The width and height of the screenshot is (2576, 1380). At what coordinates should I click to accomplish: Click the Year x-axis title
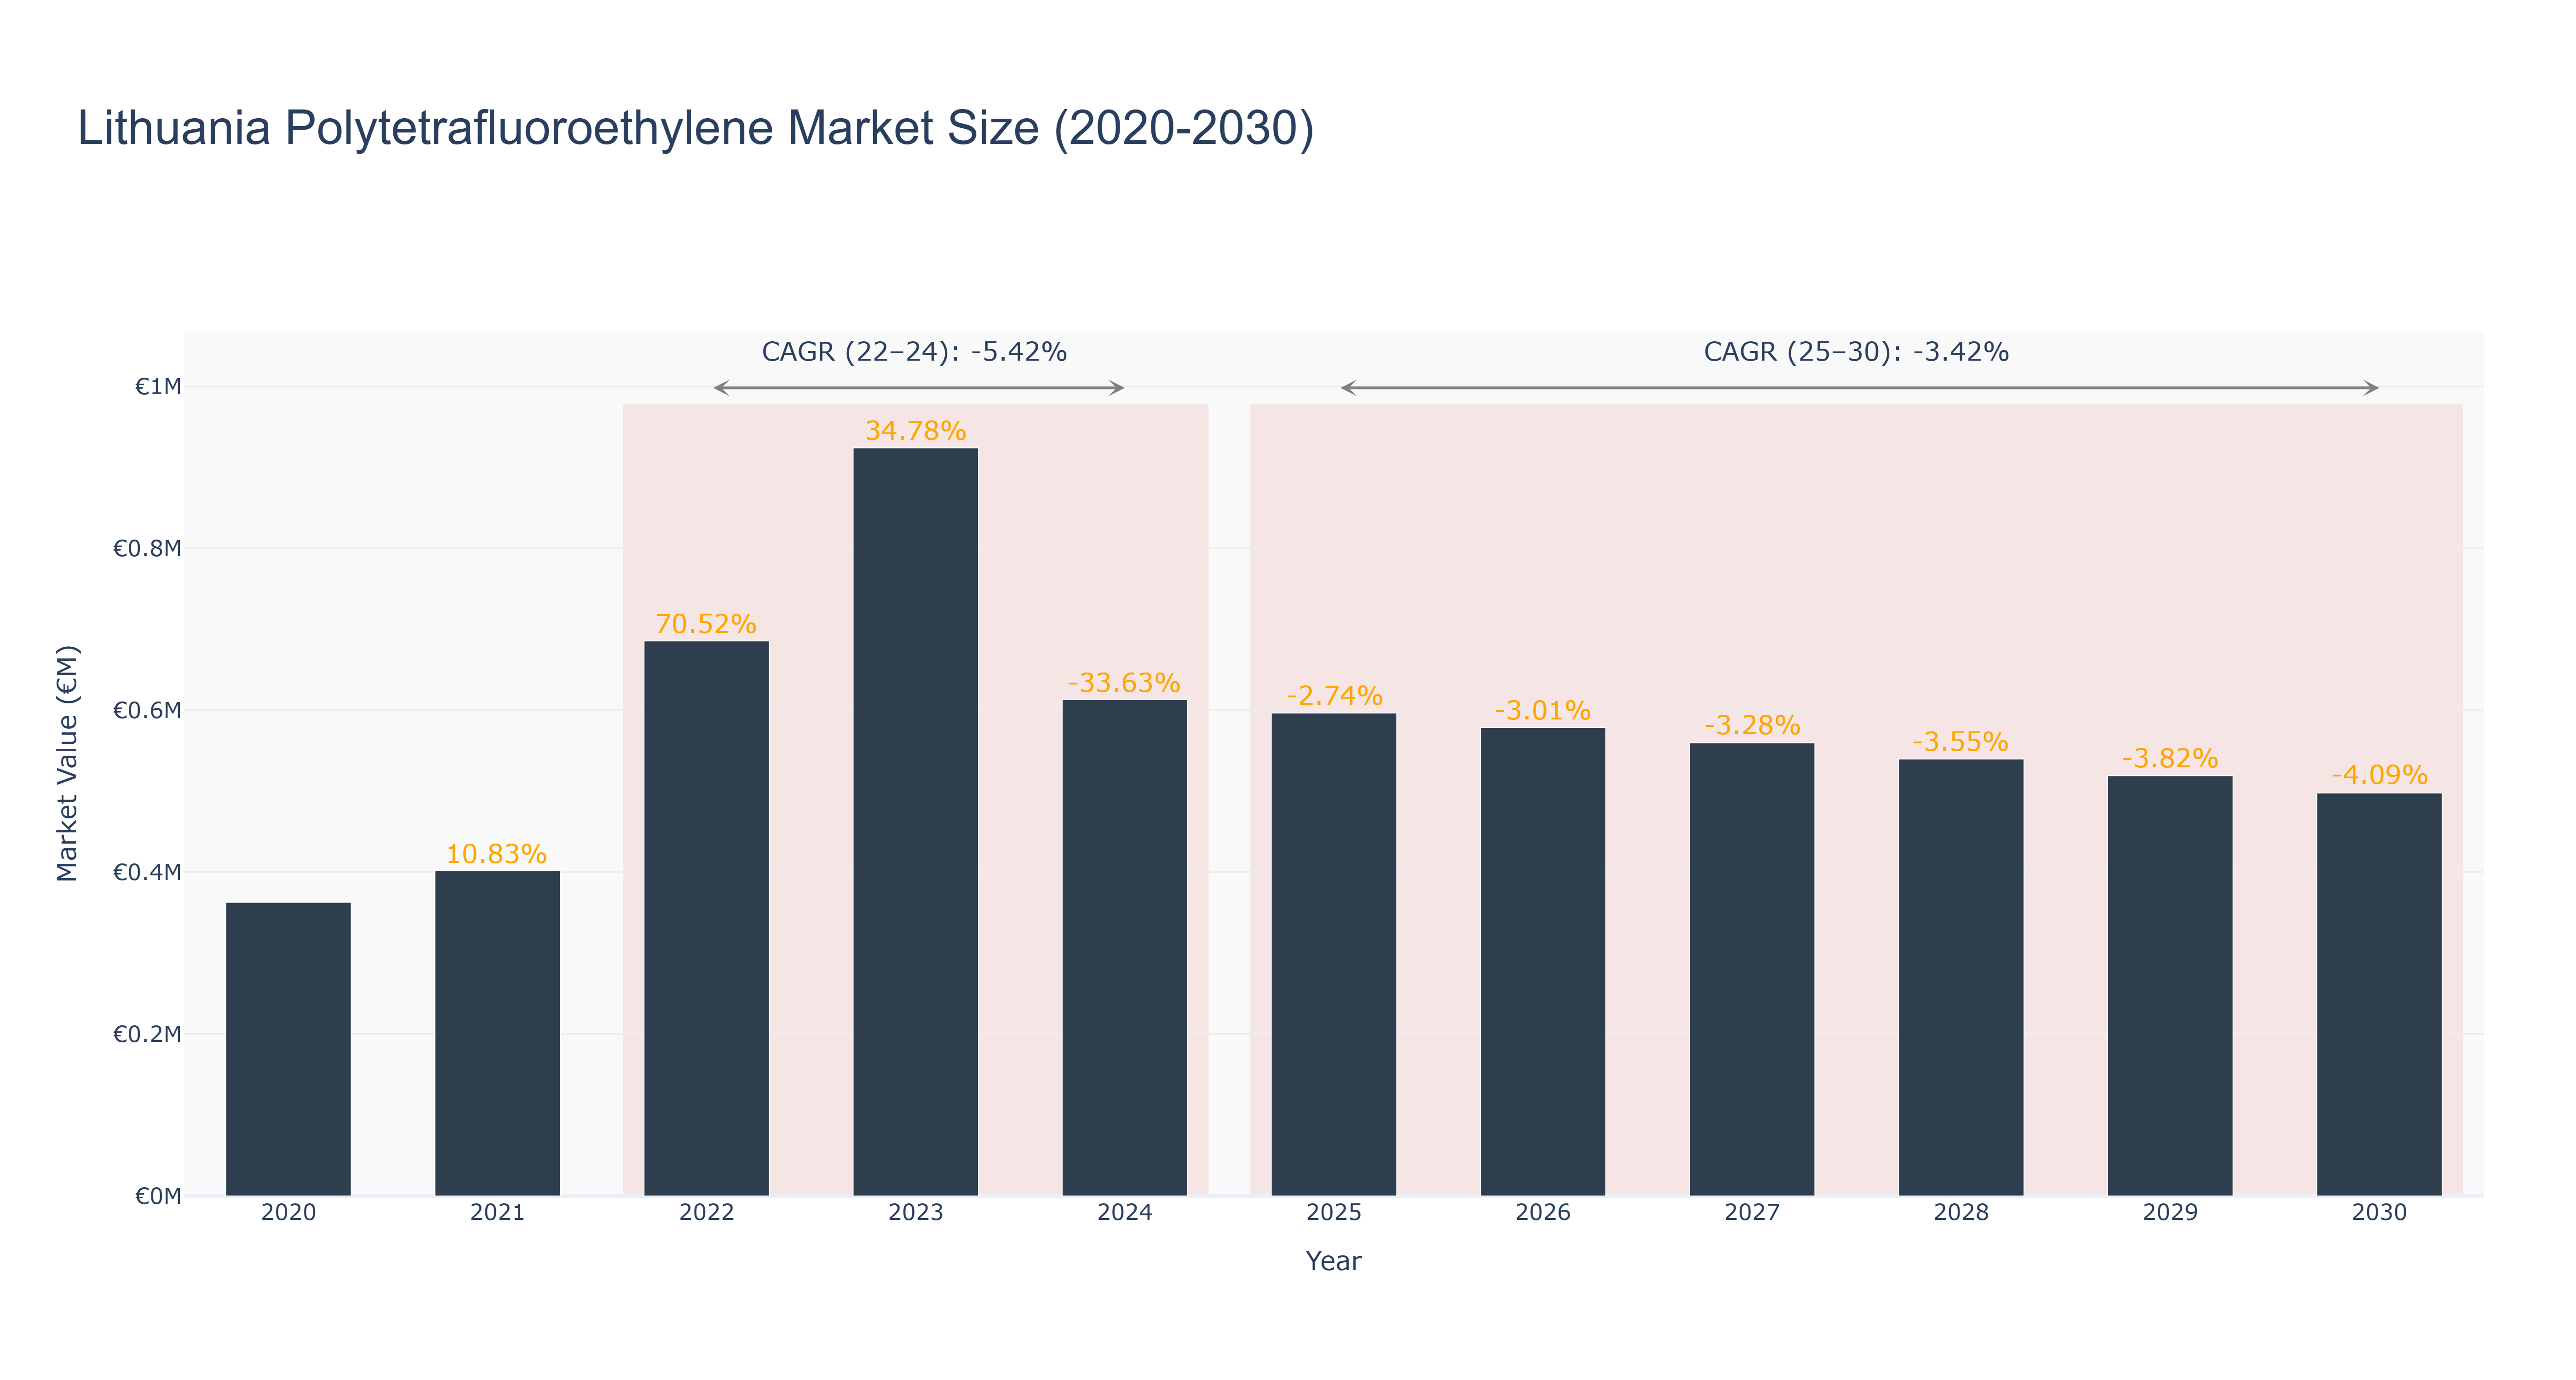1333,1261
